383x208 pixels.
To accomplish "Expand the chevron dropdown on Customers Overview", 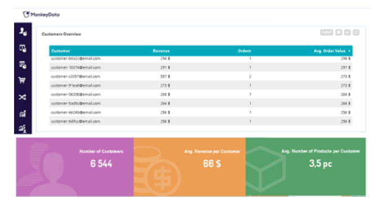I will [348, 33].
